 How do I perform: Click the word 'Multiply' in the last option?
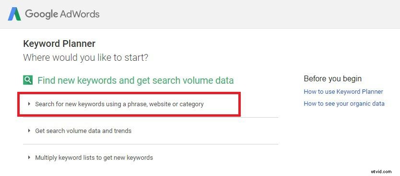pyautogui.click(x=46, y=158)
